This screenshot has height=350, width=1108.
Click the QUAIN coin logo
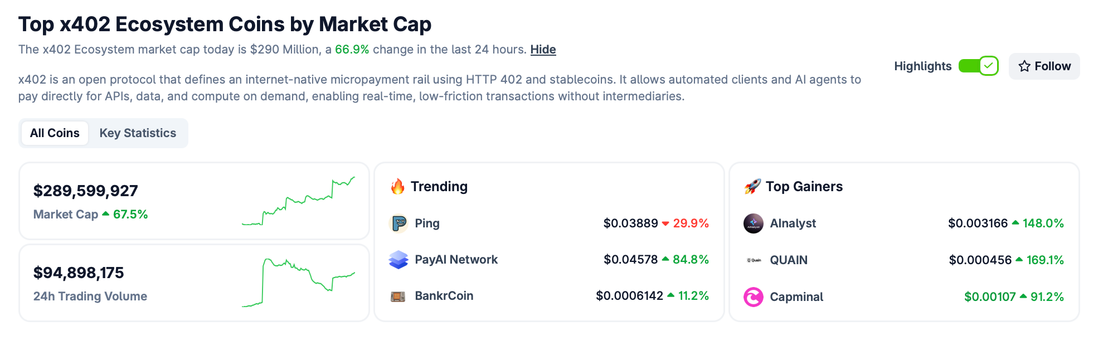754,259
